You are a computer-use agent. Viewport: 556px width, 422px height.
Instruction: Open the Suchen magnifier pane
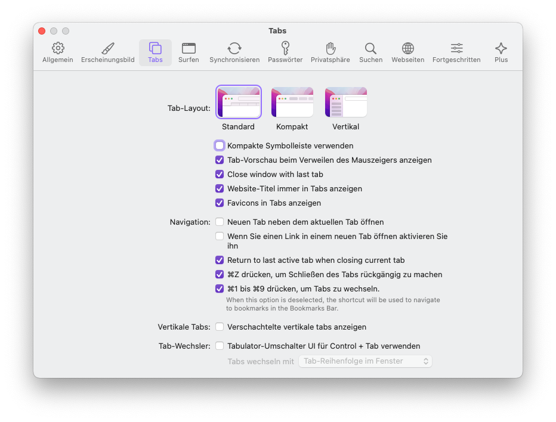pos(370,52)
